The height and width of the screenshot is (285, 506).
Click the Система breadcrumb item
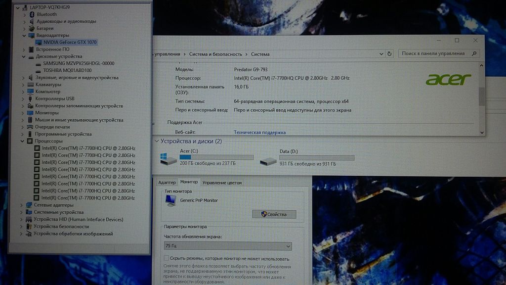point(260,54)
